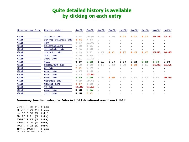Image resolution: width=189 pixels, height=142 pixels.
Task: Click the 8.18 value in caltech.edu row
Action: [x=78, y=37]
